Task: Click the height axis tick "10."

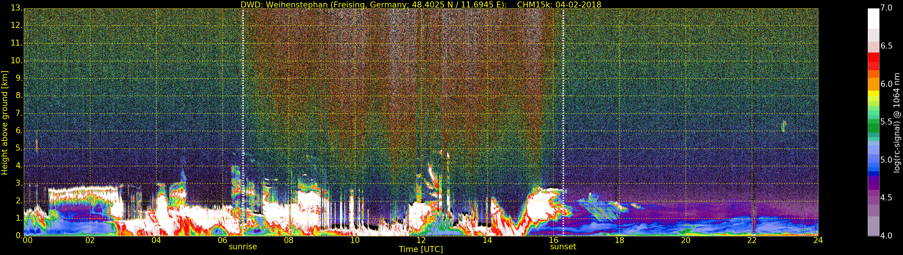Action: tap(17, 60)
